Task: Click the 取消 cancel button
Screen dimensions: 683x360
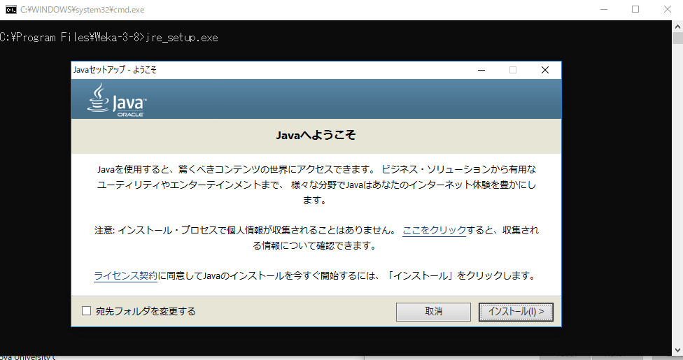Action: click(x=433, y=312)
